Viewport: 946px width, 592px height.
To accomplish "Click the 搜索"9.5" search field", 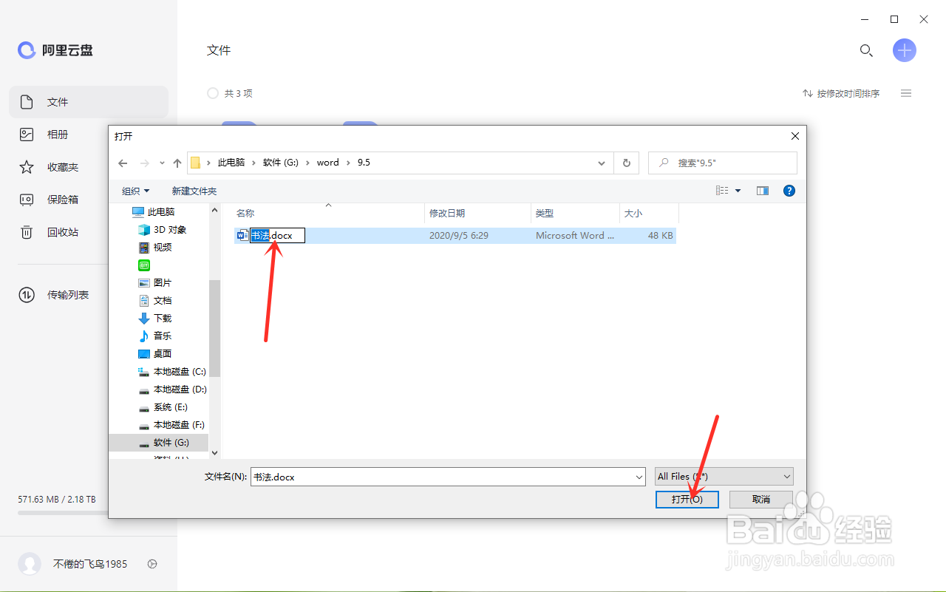I will click(x=723, y=163).
